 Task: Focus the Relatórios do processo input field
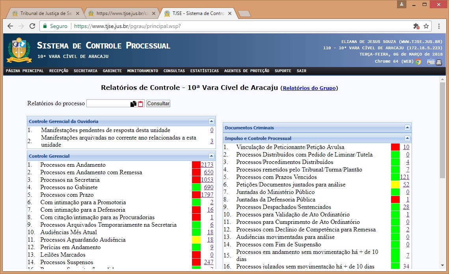108,104
